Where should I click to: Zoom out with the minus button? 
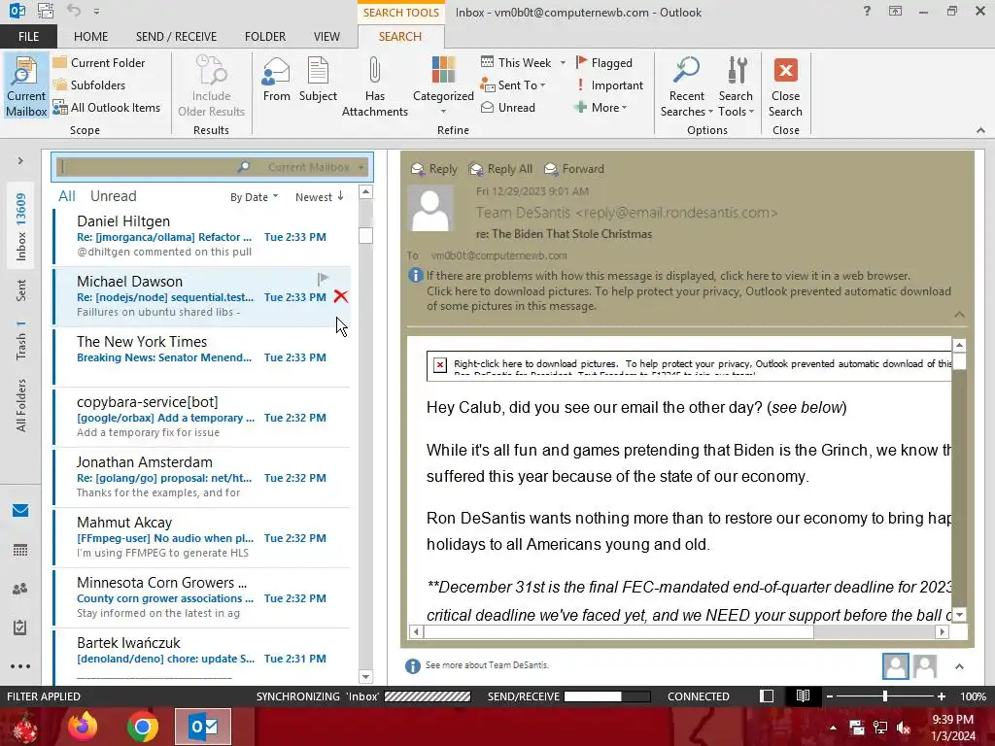point(830,695)
